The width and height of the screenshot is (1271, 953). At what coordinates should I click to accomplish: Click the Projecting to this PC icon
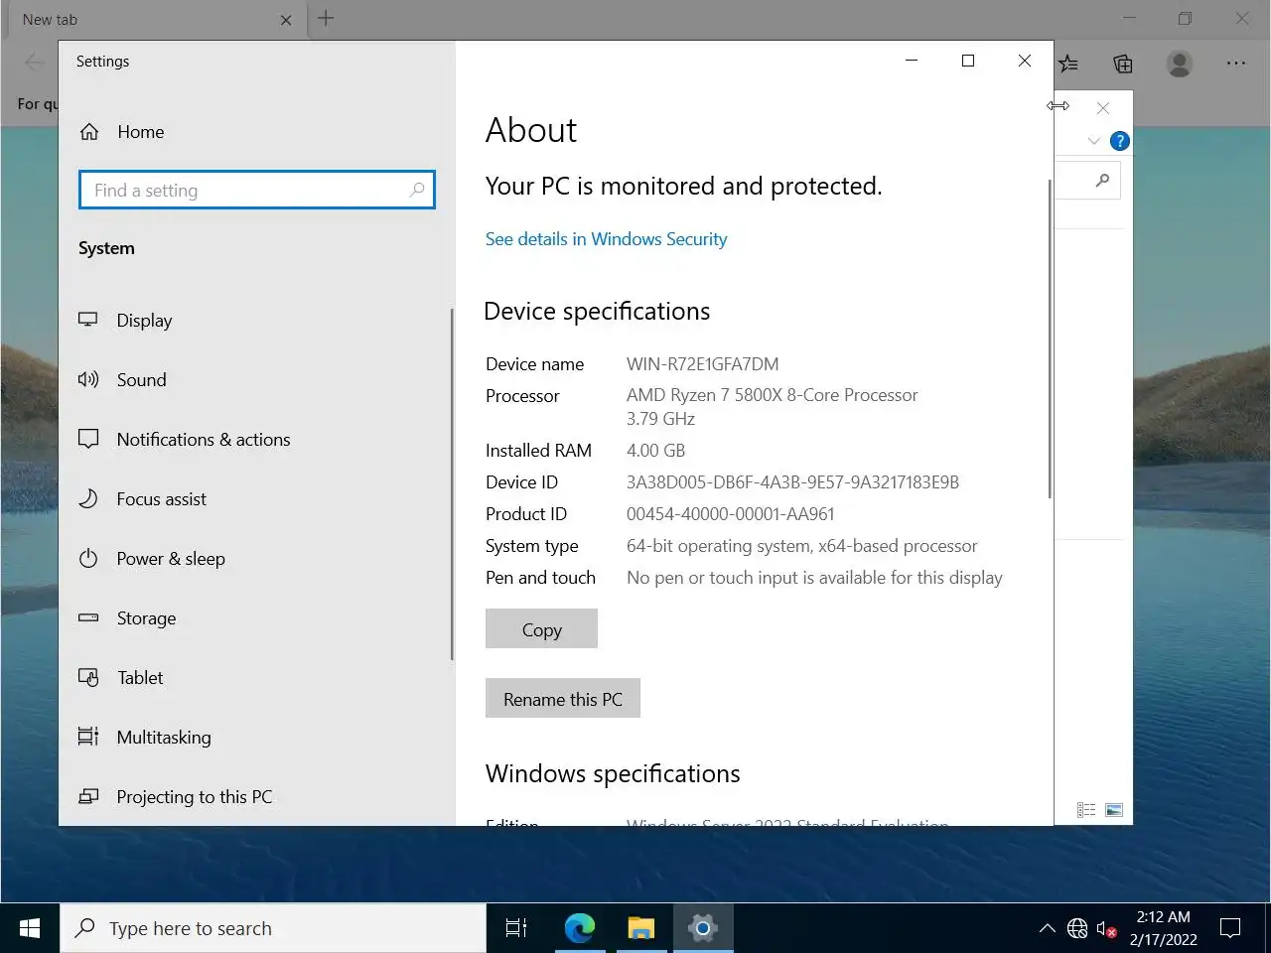click(x=88, y=796)
